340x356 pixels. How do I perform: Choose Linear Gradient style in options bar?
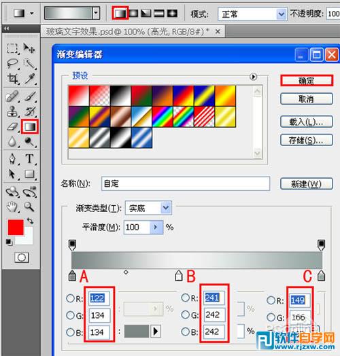pyautogui.click(x=120, y=14)
